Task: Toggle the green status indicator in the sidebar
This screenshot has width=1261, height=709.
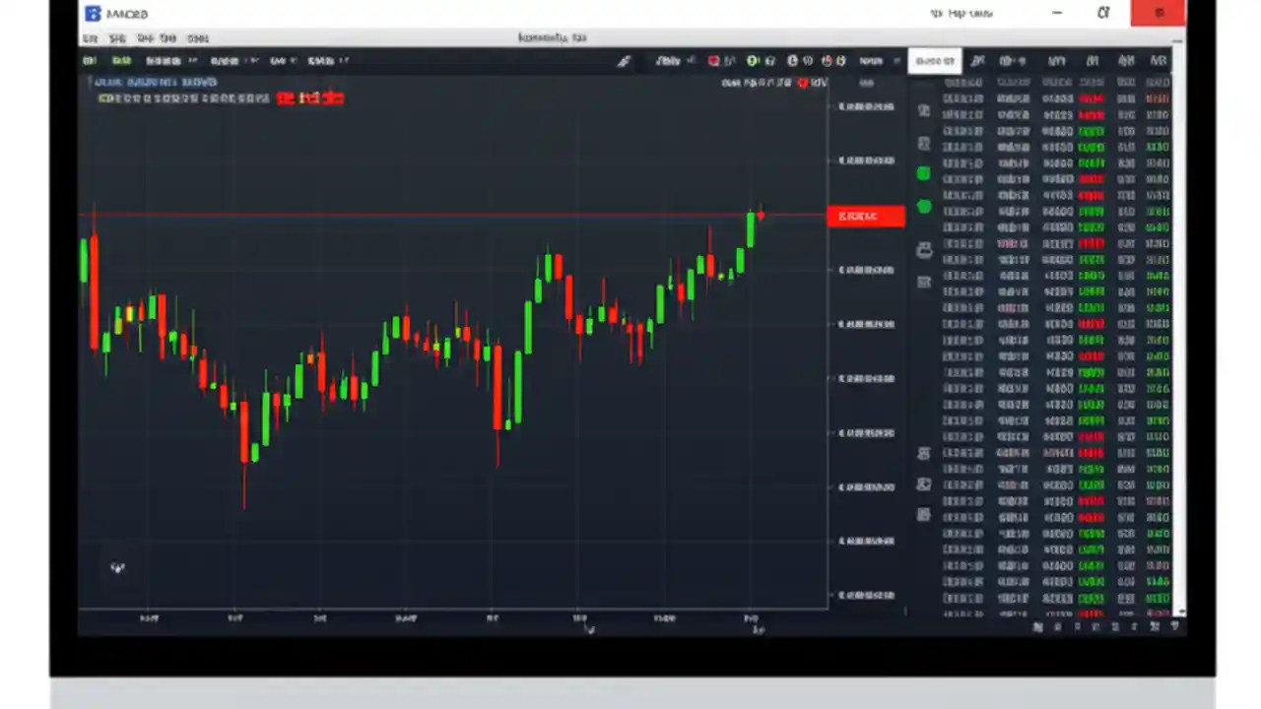Action: 923,174
